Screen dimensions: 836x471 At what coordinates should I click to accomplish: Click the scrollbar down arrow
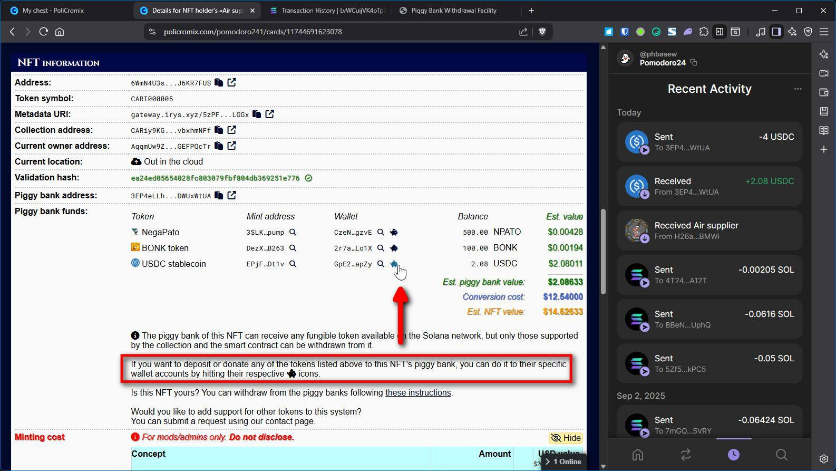point(603,467)
